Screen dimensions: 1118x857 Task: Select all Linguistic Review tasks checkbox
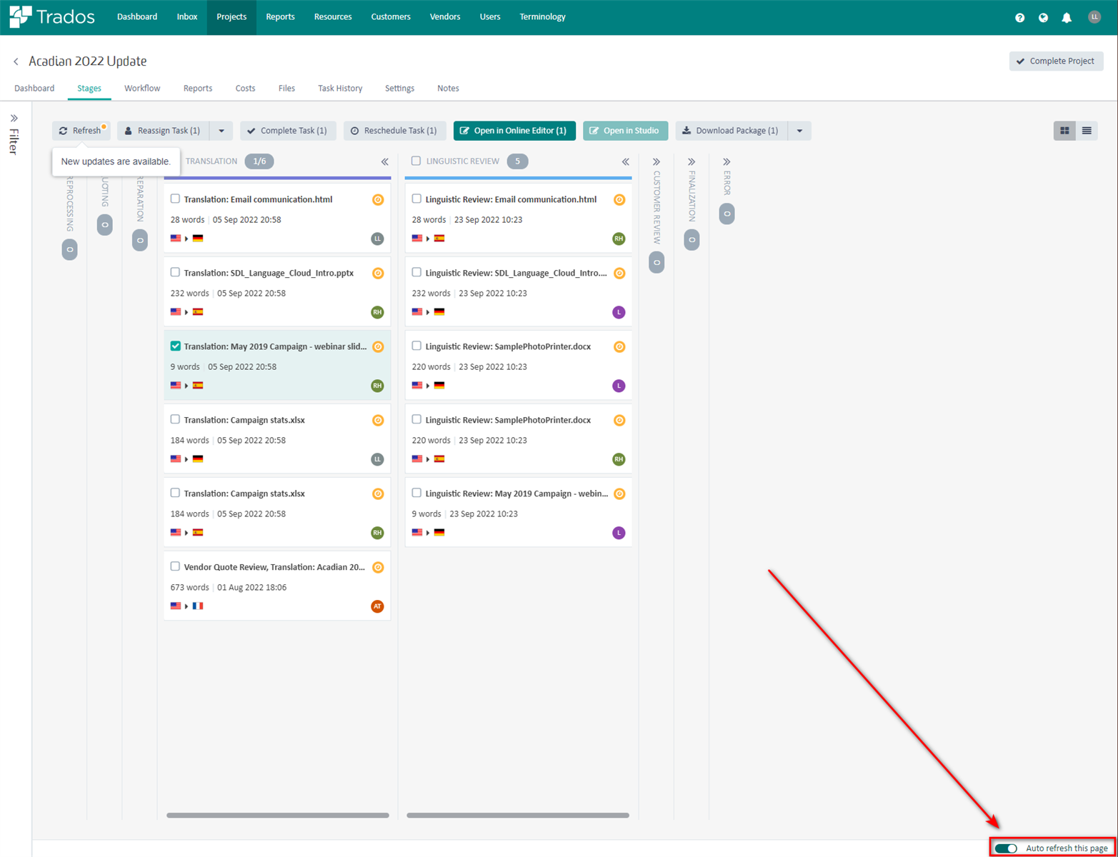[416, 161]
